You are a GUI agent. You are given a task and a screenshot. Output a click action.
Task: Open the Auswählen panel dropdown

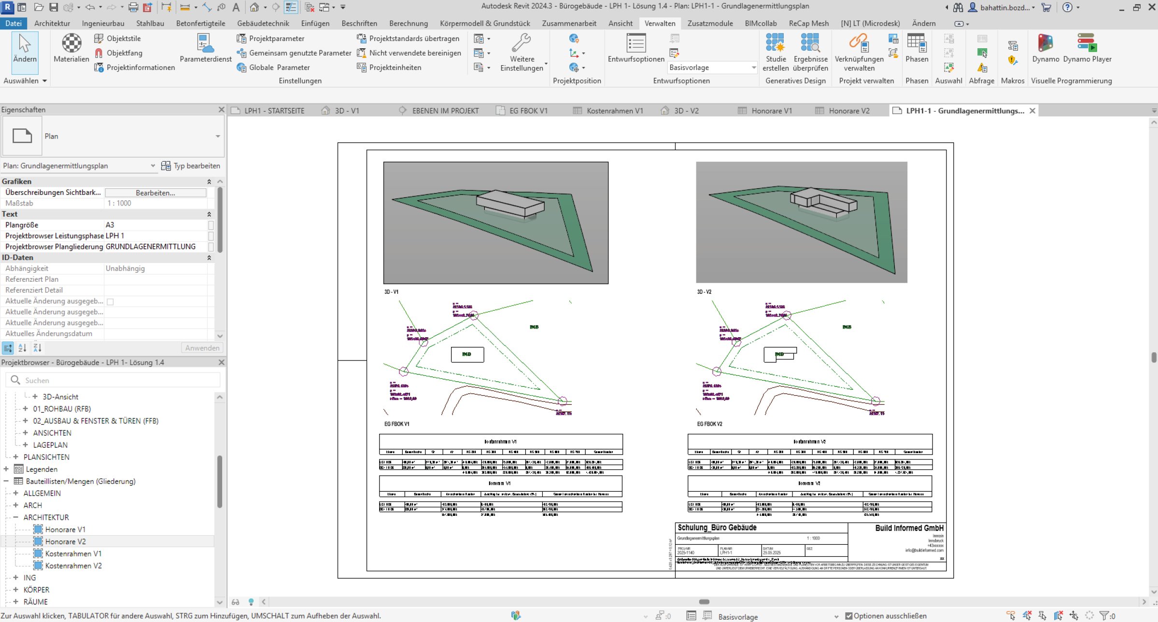pos(25,81)
